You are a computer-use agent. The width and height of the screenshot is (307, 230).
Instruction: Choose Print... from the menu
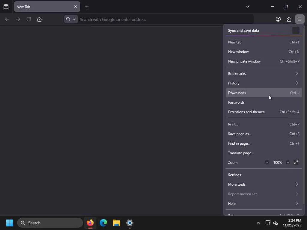pos(264,124)
